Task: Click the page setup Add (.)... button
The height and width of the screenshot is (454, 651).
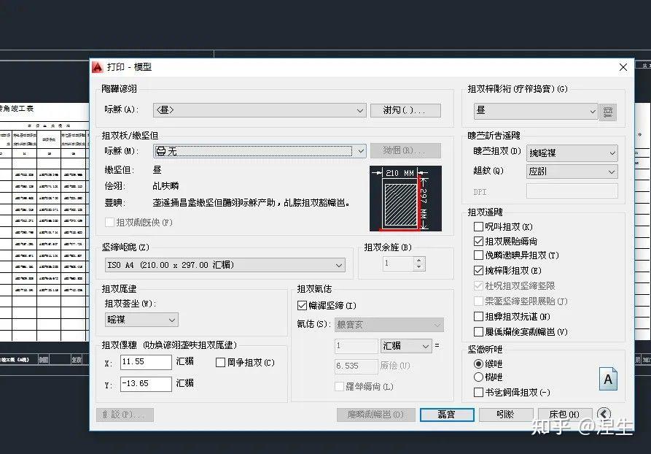Action: [405, 110]
